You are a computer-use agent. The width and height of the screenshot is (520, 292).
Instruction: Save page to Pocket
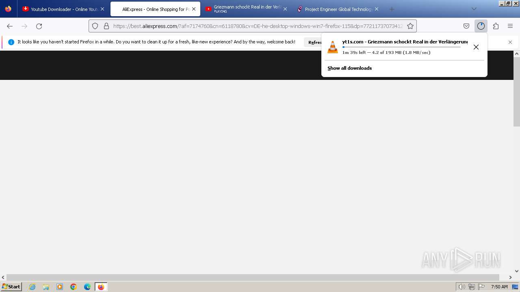point(466,26)
